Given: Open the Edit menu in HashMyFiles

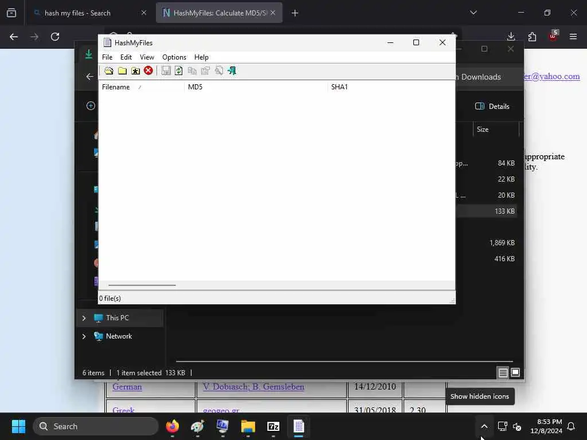Looking at the screenshot, I should (x=126, y=57).
